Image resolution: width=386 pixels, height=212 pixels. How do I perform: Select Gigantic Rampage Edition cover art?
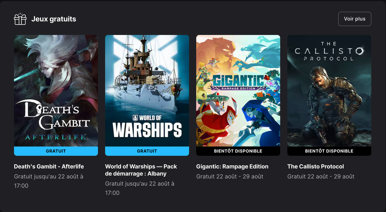(x=238, y=91)
